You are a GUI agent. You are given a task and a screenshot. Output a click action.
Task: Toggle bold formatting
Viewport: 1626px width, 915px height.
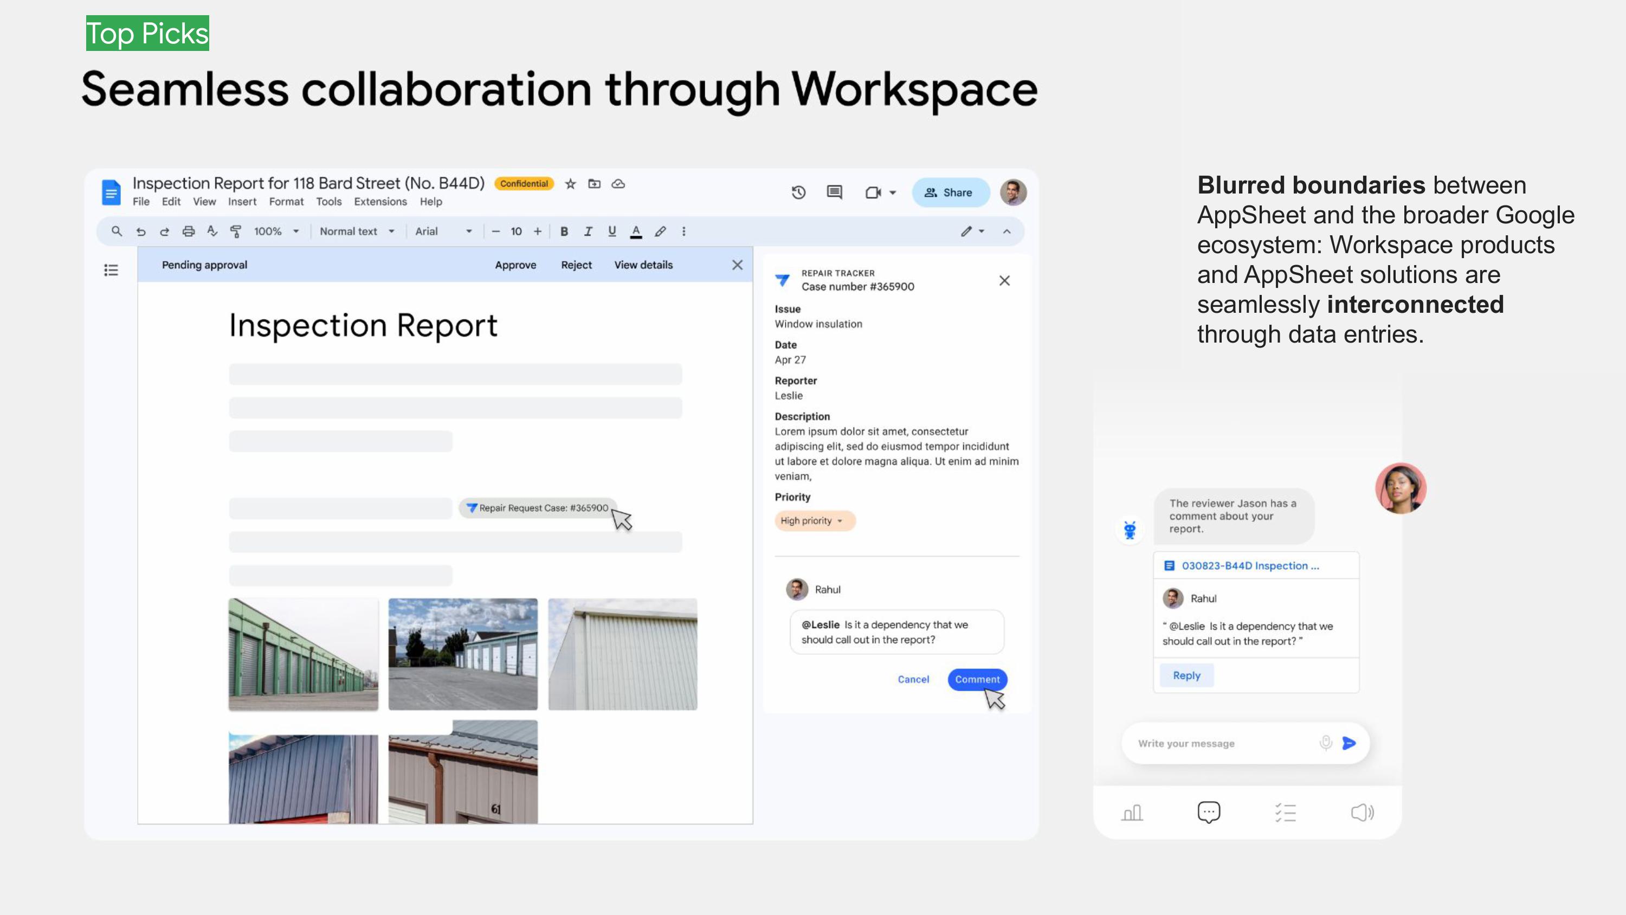[564, 232]
